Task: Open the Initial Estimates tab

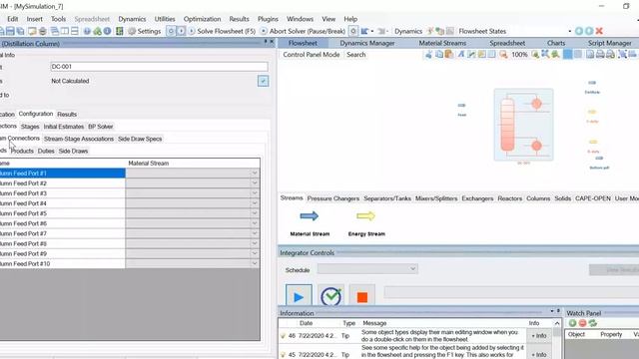Action: tap(64, 127)
